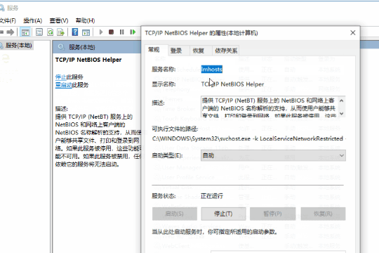Click the refresh toolbar icon

50,32
